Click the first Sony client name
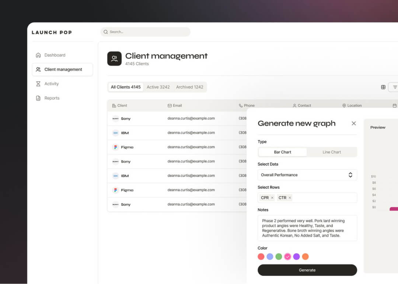Viewport: 398px width, 284px height. pyautogui.click(x=126, y=118)
